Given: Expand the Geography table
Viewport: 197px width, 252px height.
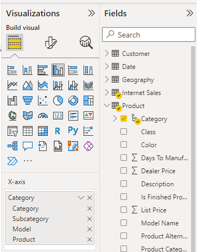Looking at the screenshot, I should click(x=107, y=79).
